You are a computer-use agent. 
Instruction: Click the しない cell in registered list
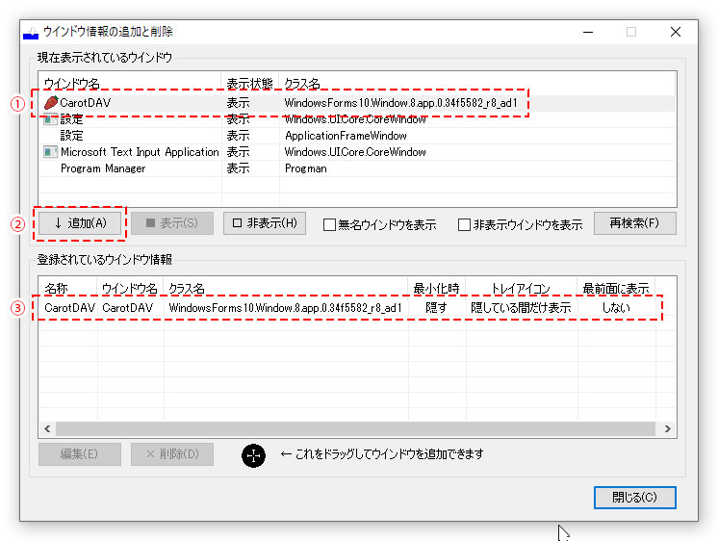coord(616,308)
